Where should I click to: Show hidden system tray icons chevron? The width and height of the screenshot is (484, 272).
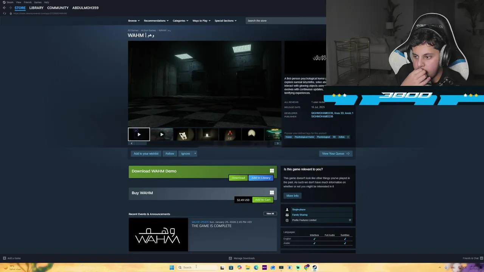coord(440,267)
